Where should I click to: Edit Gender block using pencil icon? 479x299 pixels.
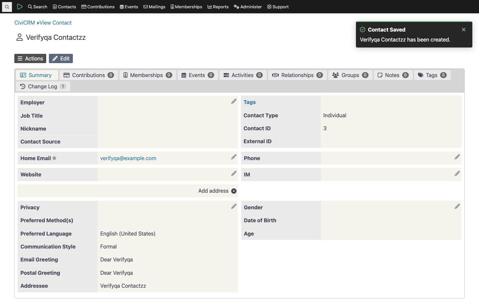click(457, 206)
